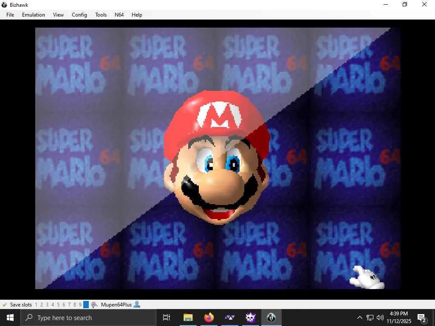Select save slot 3 in status bar
The width and height of the screenshot is (435, 326).
point(47,305)
